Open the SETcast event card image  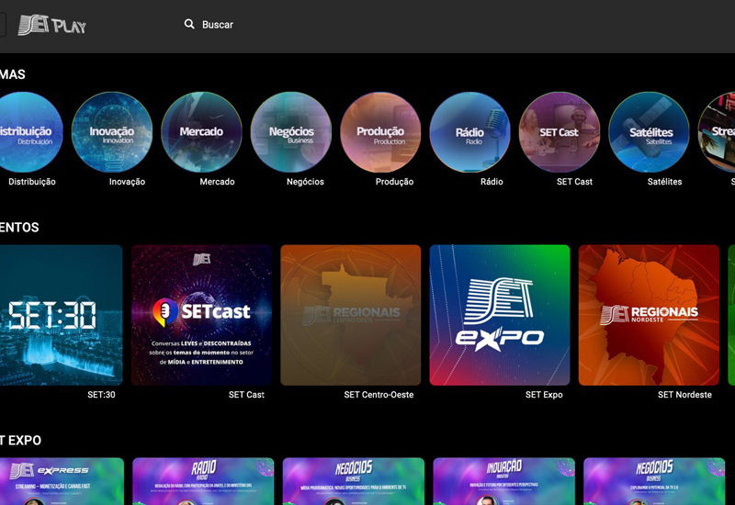201,315
